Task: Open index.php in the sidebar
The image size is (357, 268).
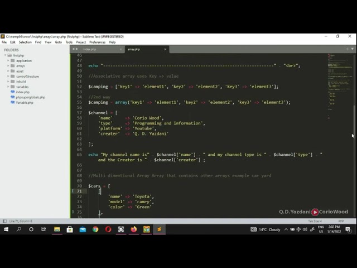Action: [x=22, y=92]
